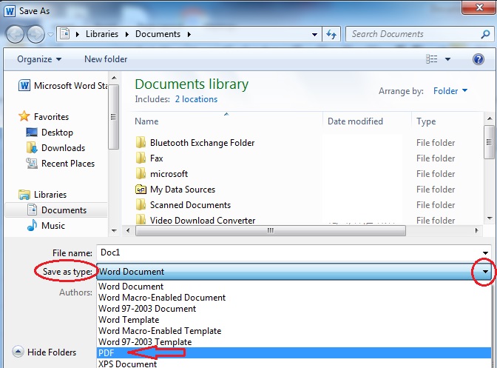Click the file list scroll down arrow
Viewport: 497px width, 368px height.
(x=490, y=218)
